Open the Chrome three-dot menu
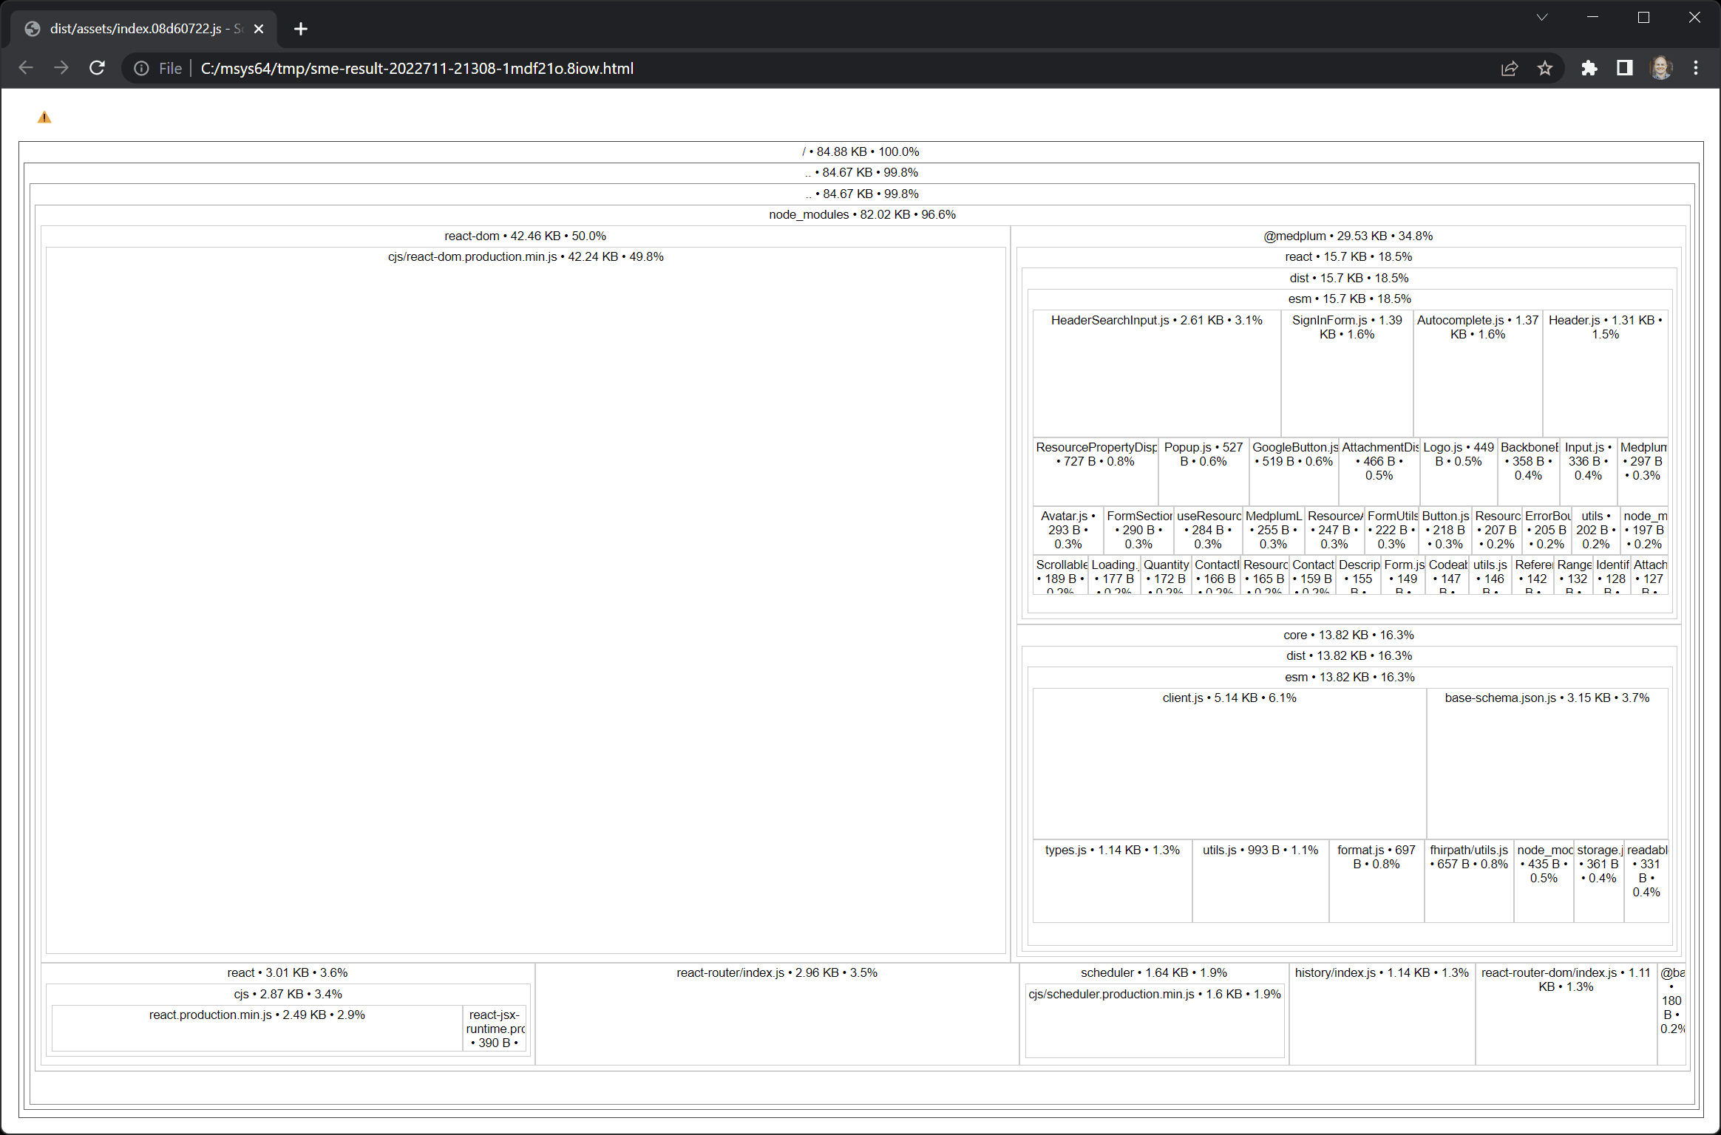 [x=1696, y=68]
